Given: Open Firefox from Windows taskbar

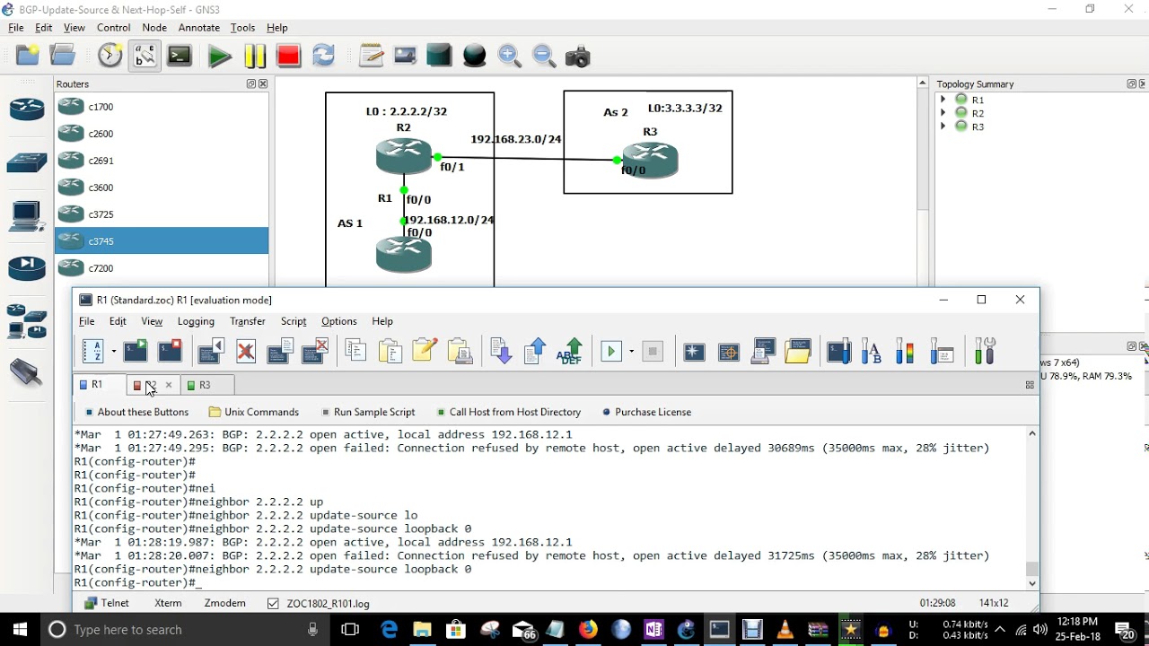Looking at the screenshot, I should (588, 630).
